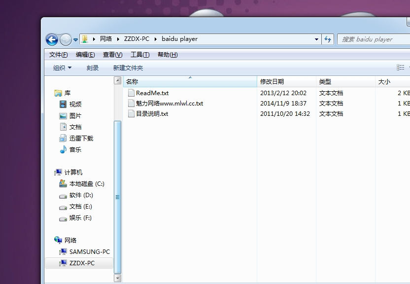Select 目录说明.txt file icon
410x284 pixels.
131,114
